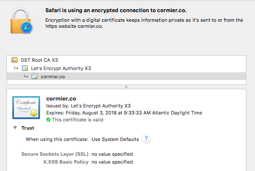Click the cormier.co certificate icon in the chain
255x171 pixels.
click(34, 77)
